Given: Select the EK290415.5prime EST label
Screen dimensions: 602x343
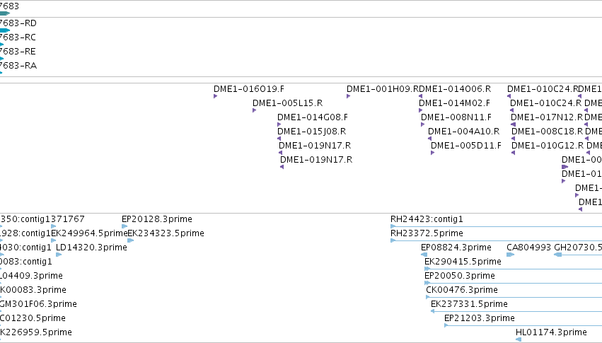Looking at the screenshot, I should 463,262.
